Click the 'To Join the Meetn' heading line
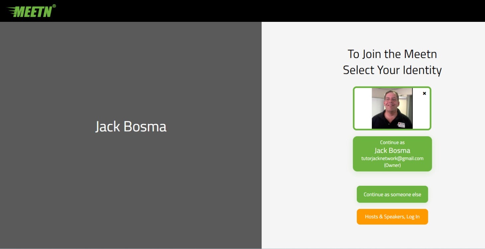 392,54
